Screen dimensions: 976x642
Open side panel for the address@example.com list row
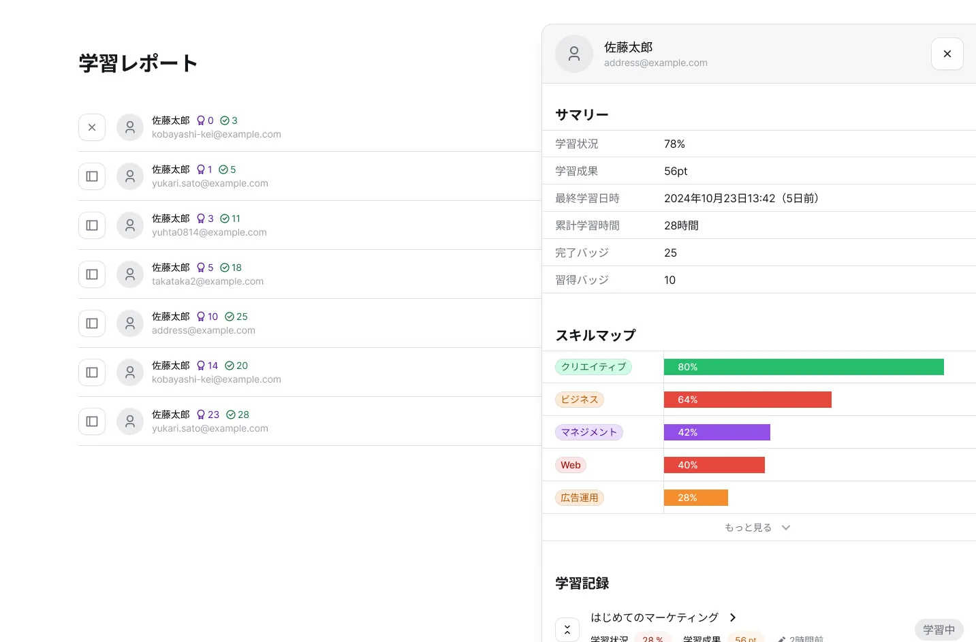click(92, 323)
